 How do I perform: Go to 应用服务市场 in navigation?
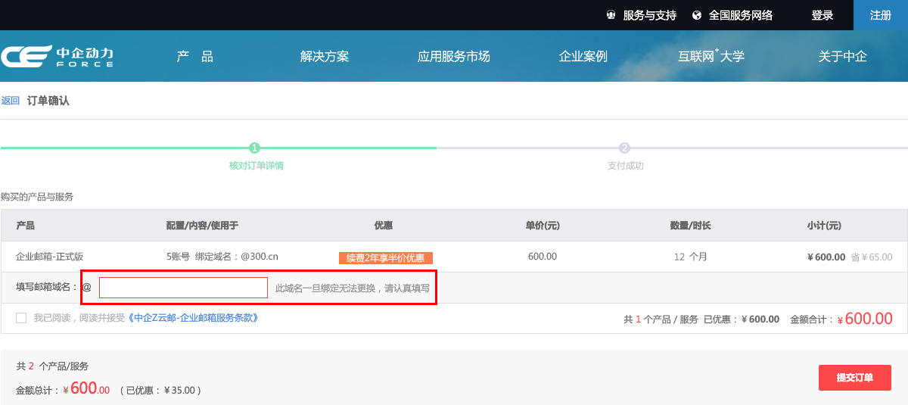(453, 57)
